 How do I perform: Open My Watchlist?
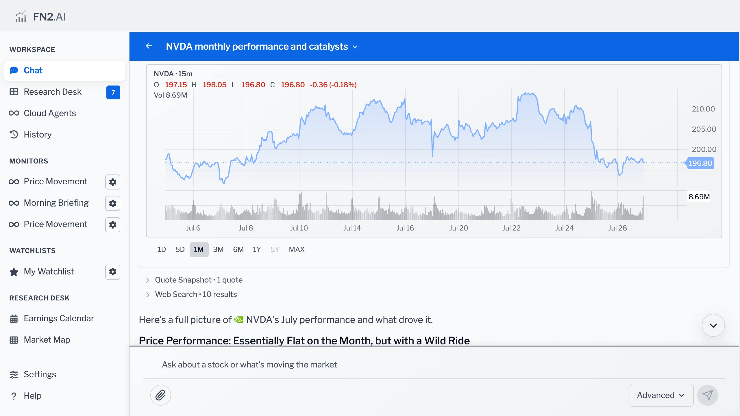tap(49, 272)
